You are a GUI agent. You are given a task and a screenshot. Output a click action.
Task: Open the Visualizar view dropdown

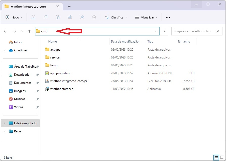pyautogui.click(x=146, y=17)
